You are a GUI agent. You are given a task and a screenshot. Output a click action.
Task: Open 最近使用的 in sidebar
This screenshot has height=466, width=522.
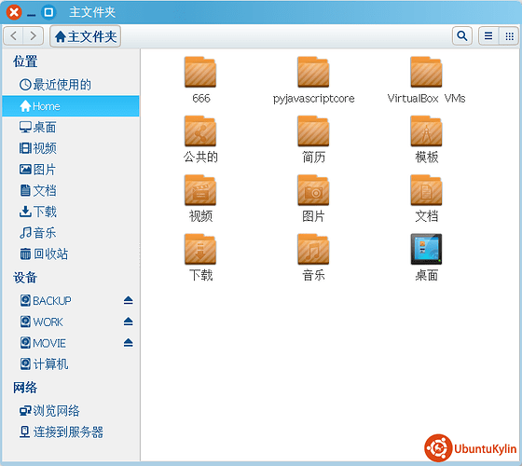(x=71, y=85)
